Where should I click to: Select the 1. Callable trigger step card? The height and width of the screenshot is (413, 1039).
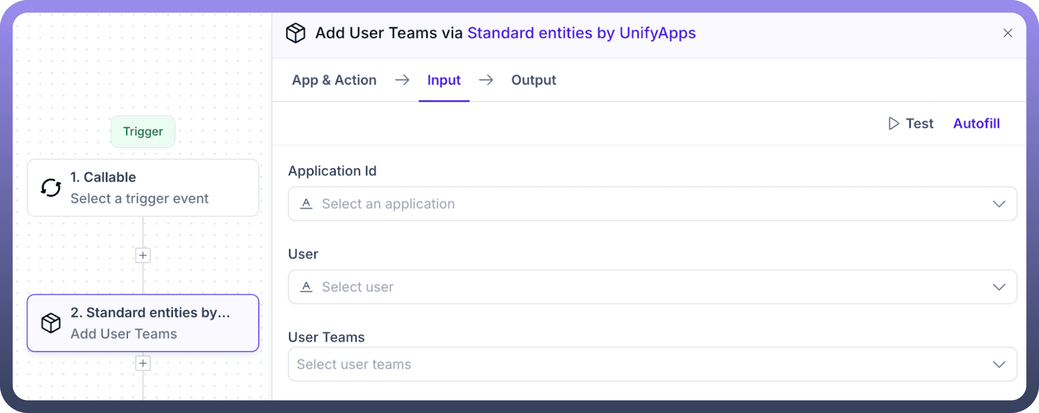coord(143,188)
